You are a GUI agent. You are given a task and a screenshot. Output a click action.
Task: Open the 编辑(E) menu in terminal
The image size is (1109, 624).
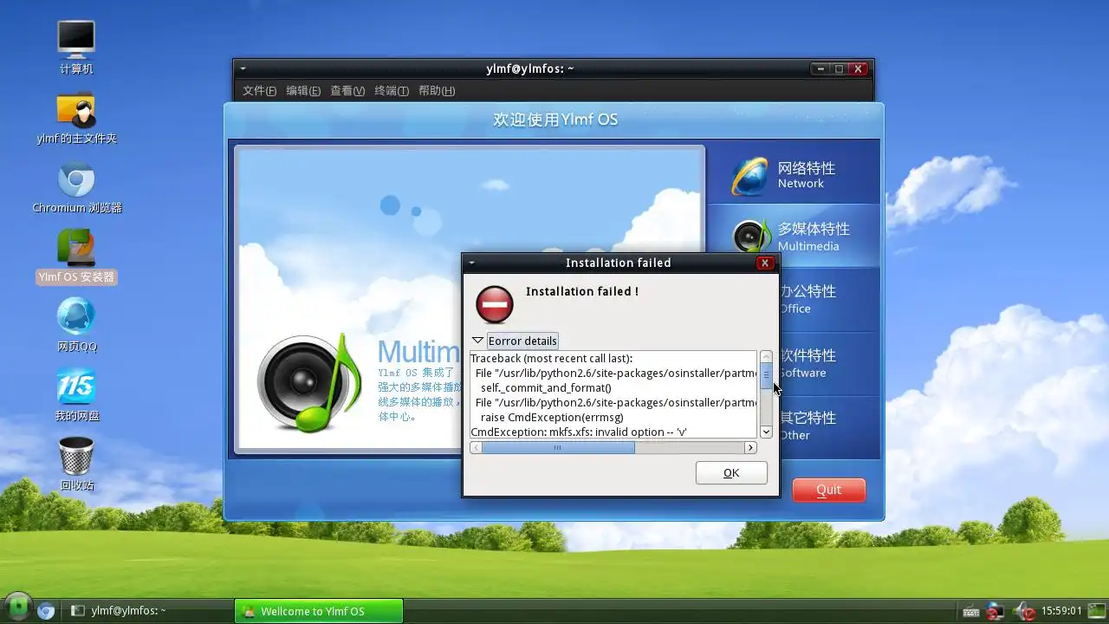(303, 91)
